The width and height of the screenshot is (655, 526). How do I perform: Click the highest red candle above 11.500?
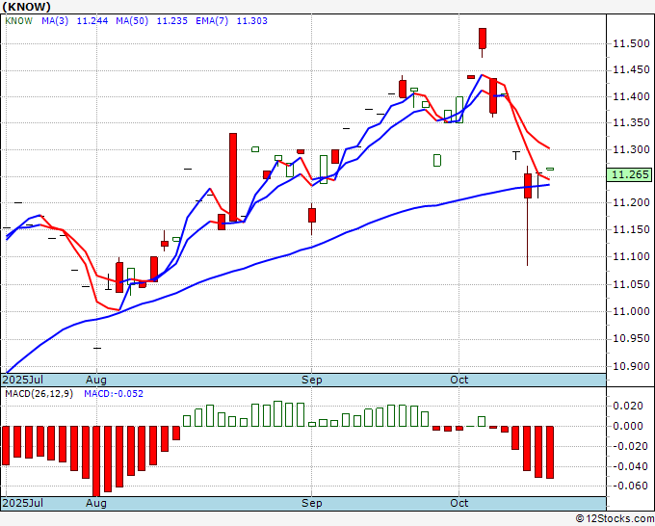click(x=483, y=39)
